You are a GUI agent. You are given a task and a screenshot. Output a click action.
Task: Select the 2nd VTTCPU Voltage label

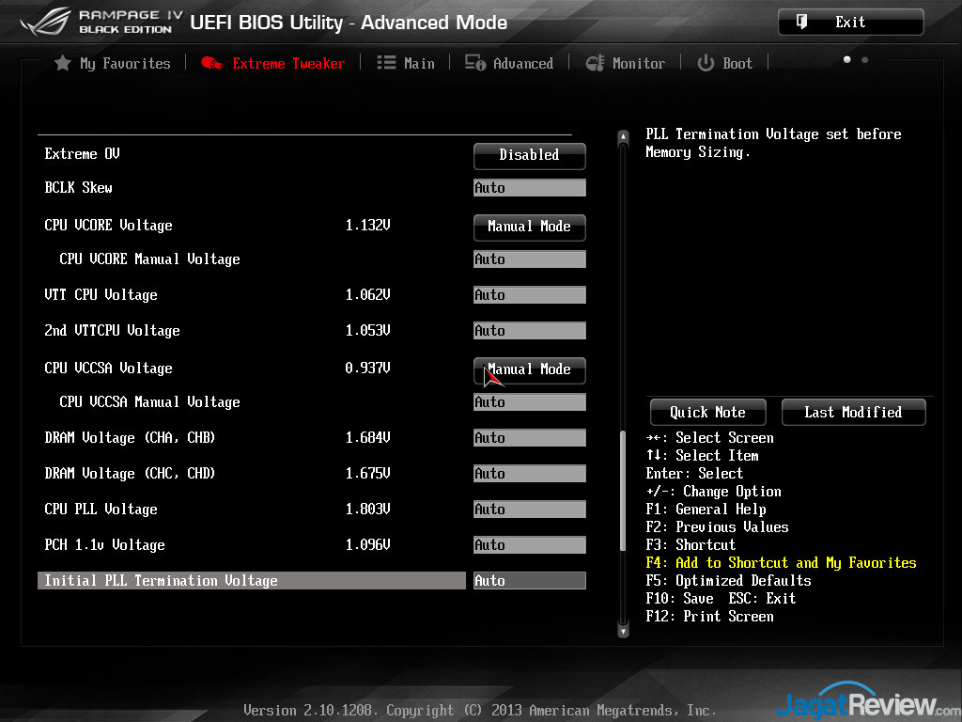[112, 330]
